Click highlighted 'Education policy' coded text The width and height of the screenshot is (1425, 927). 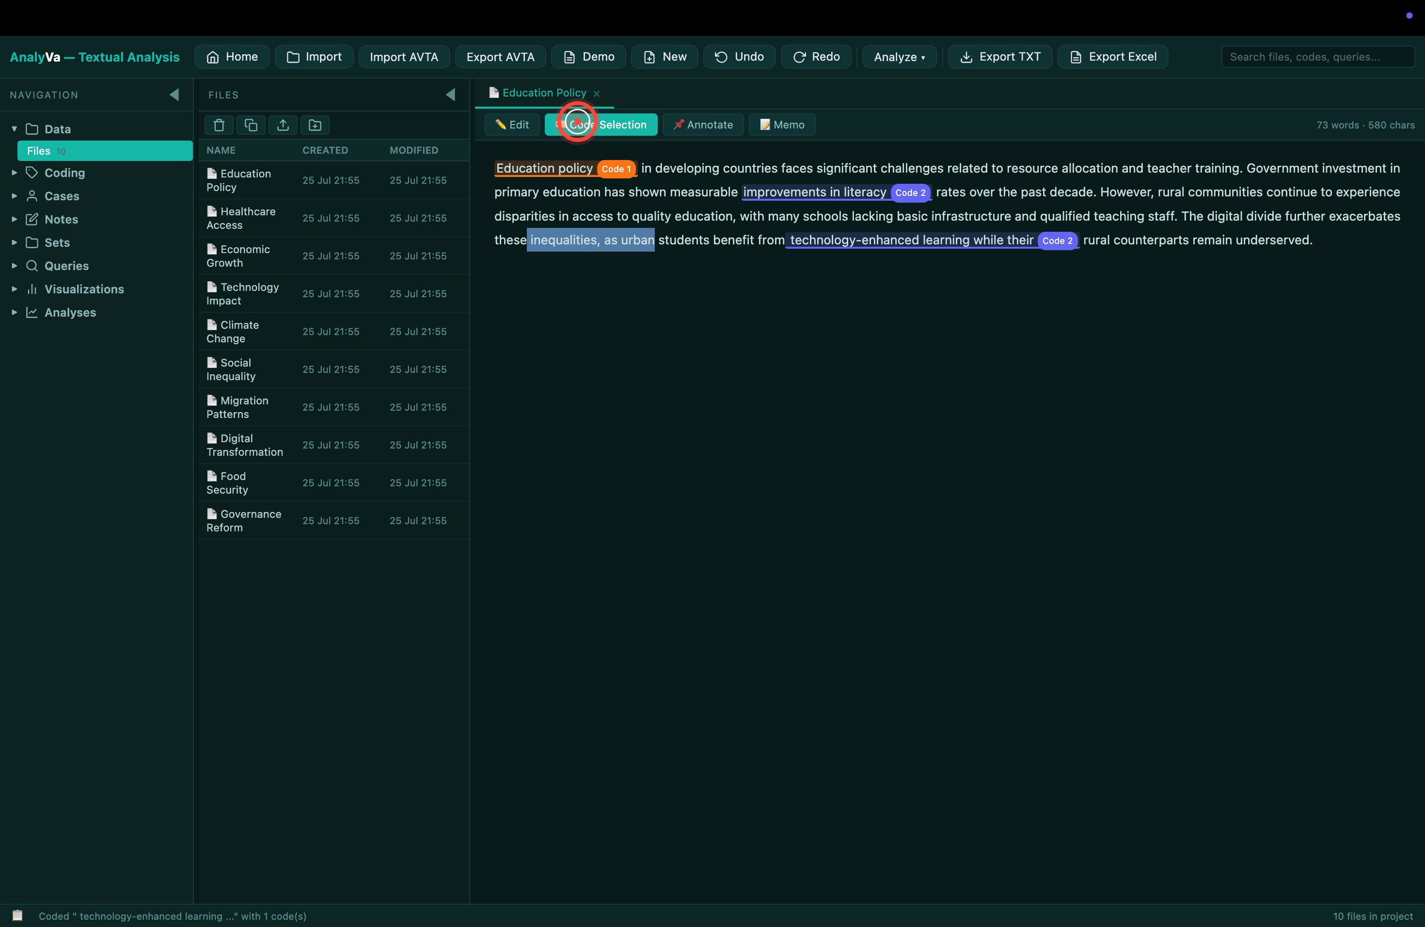click(x=544, y=168)
